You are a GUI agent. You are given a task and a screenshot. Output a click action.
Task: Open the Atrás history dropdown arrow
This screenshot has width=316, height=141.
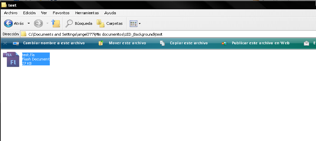pos(29,23)
